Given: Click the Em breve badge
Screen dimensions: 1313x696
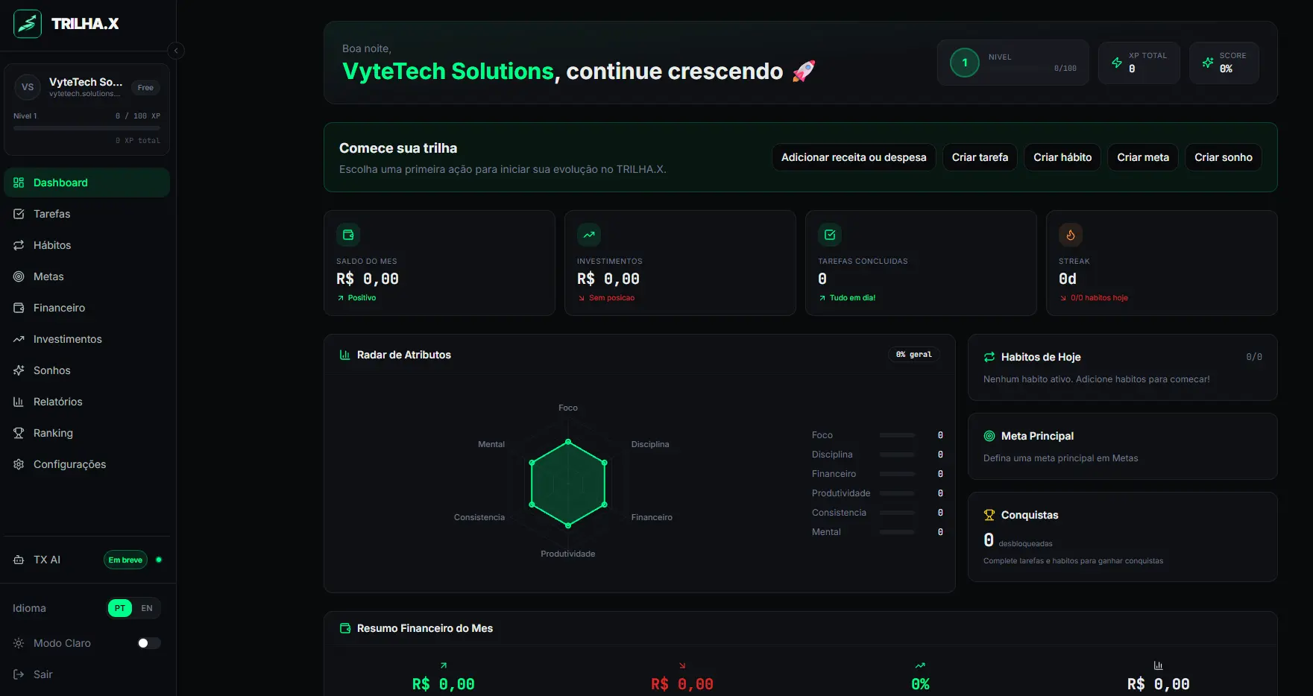Looking at the screenshot, I should click(125, 560).
